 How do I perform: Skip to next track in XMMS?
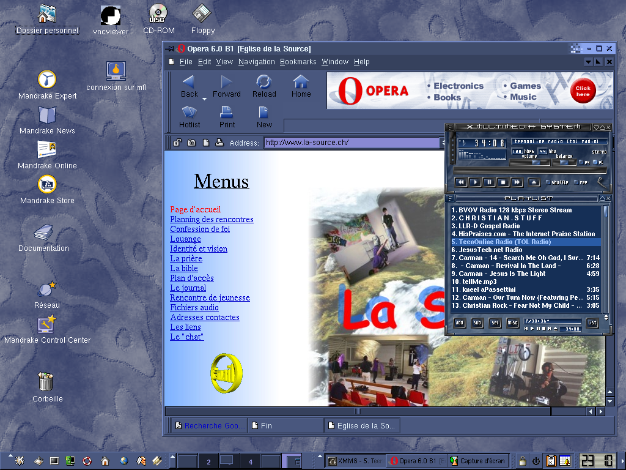(x=517, y=182)
